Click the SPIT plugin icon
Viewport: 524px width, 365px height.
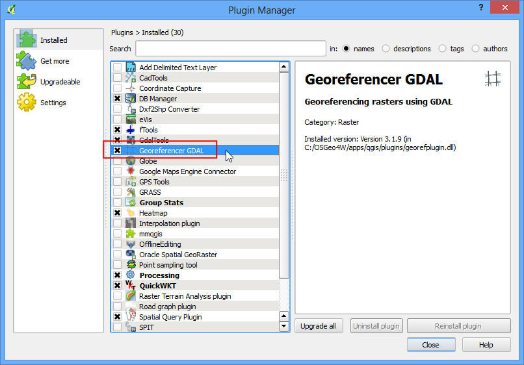[130, 327]
